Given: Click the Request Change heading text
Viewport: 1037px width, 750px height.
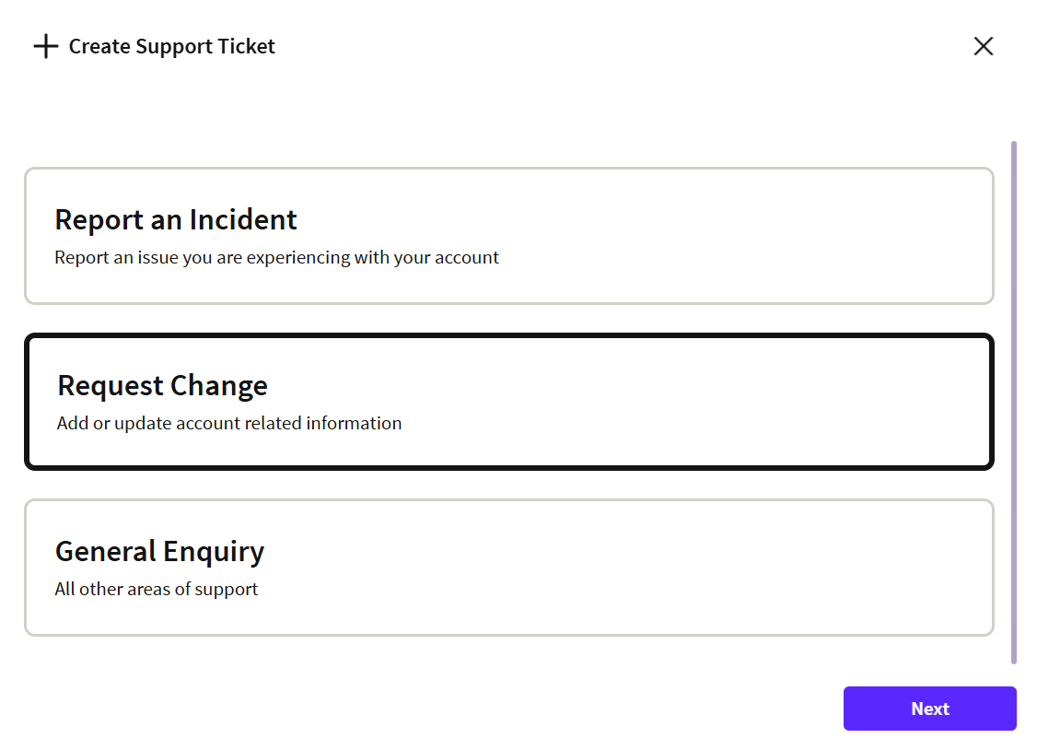Looking at the screenshot, I should (x=162, y=385).
